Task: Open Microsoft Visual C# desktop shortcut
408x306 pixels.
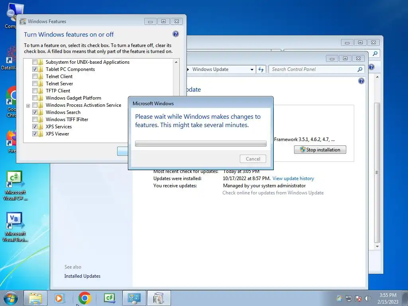Action: pyautogui.click(x=15, y=186)
